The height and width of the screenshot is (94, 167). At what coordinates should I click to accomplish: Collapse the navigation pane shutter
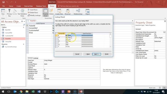coord(24,21)
